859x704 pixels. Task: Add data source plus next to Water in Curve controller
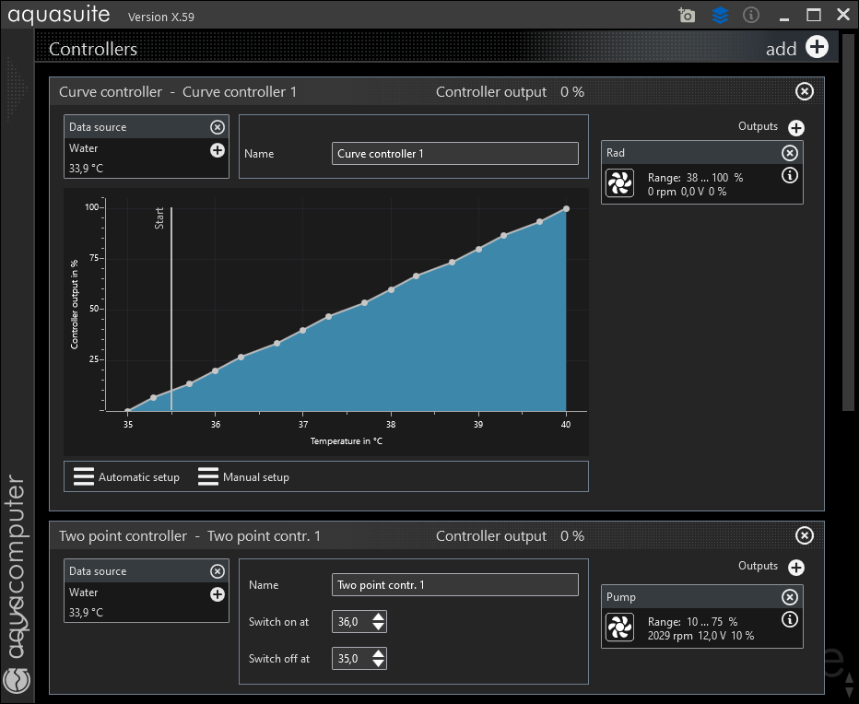point(218,150)
